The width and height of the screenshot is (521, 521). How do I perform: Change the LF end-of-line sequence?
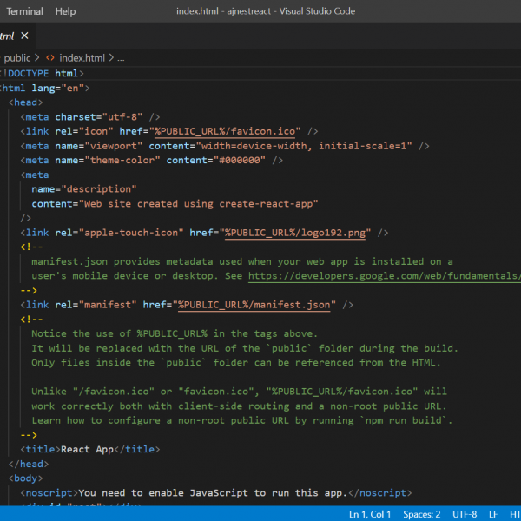[492, 514]
